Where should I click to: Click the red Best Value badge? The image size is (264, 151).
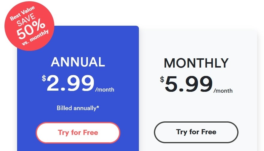tap(29, 26)
